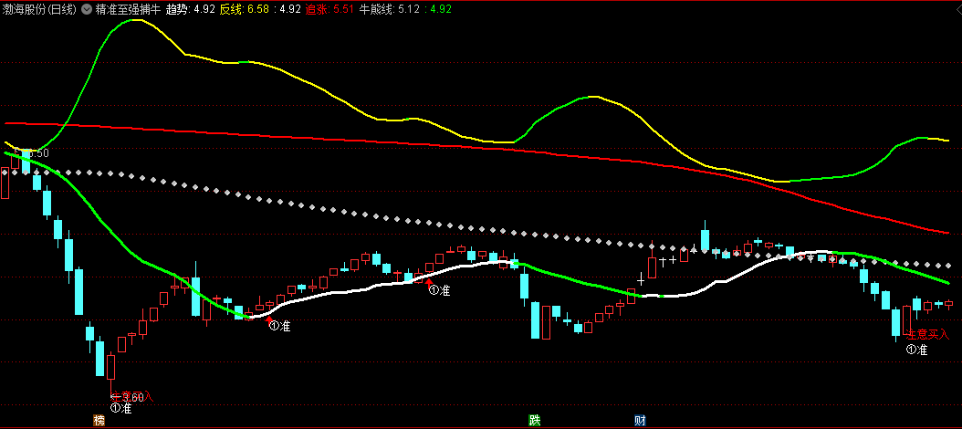
Task: Click the 趋势: 4.92 readout
Action: pyautogui.click(x=191, y=9)
